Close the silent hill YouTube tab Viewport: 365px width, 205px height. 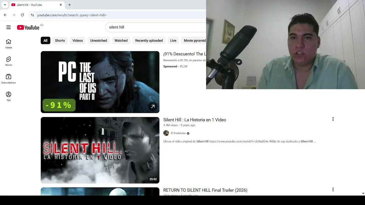click(x=61, y=5)
